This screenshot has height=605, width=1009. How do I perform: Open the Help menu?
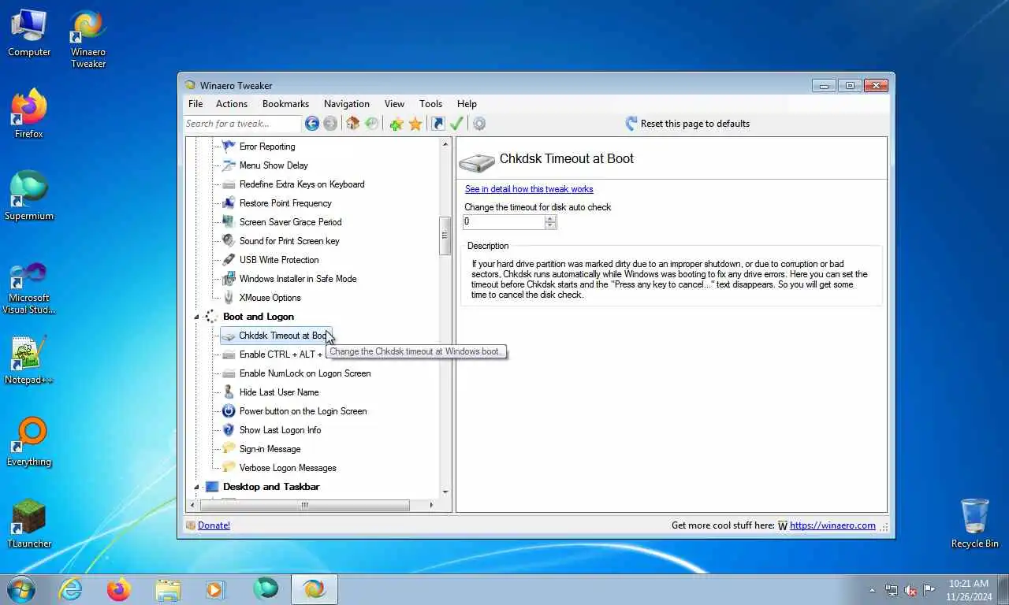[467, 104]
